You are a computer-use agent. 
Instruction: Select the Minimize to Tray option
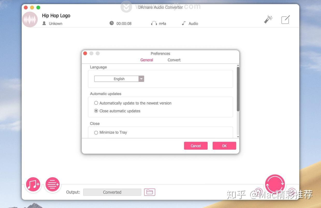click(111, 132)
